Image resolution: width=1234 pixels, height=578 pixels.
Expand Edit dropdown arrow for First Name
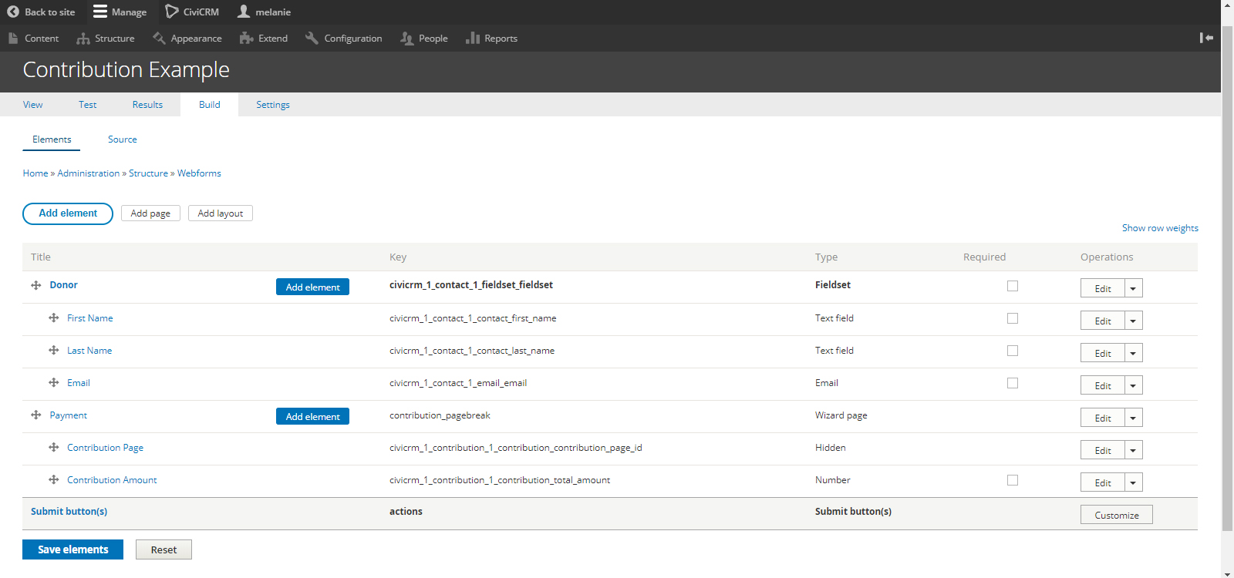1133,321
